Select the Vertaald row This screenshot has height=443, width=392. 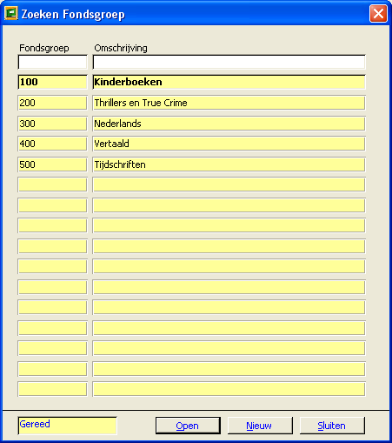point(229,144)
